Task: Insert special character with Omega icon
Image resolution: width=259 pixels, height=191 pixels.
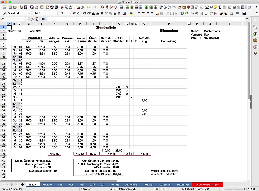Action: [x=207, y=7]
